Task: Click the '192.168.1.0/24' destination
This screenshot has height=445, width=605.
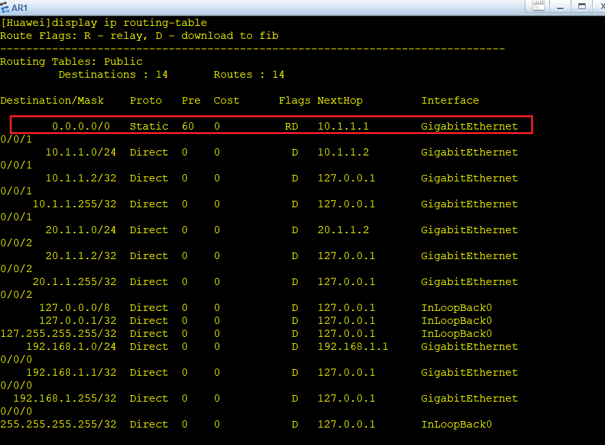Action: click(x=71, y=346)
